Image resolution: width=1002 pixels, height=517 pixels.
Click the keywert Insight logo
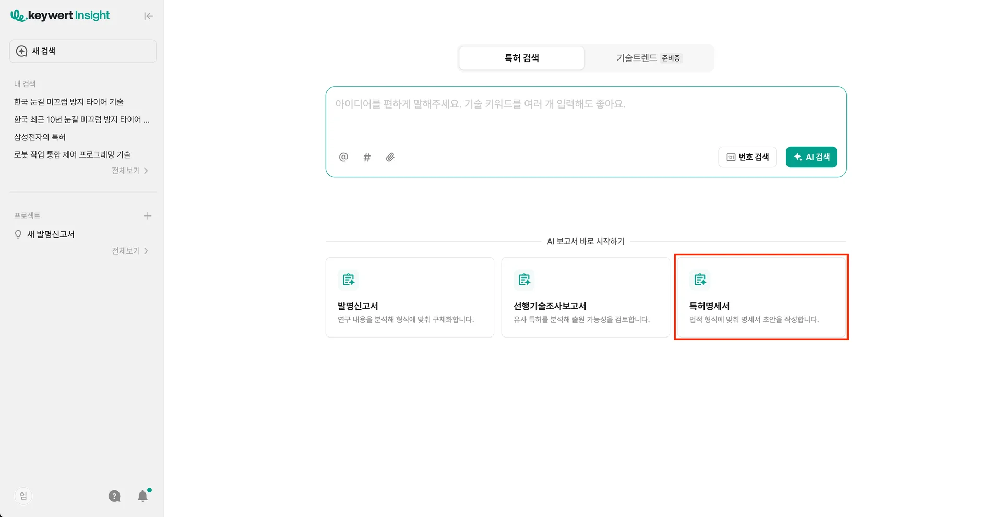60,16
